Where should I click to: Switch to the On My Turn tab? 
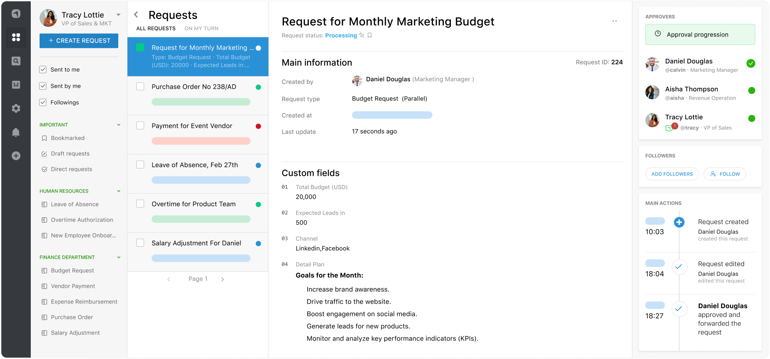tap(201, 29)
